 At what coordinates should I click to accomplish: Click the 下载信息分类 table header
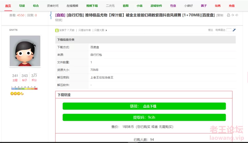pos(145,40)
